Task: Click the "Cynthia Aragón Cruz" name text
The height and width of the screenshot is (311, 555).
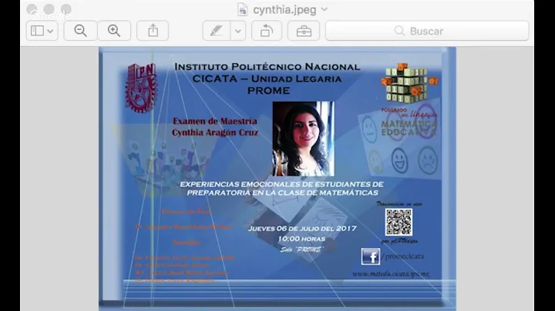Action: (x=215, y=132)
